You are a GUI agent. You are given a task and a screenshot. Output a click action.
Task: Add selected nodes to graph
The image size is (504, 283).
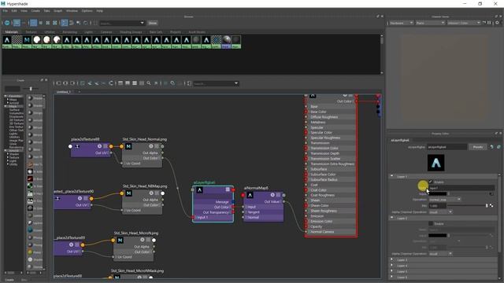pyautogui.click(x=89, y=83)
